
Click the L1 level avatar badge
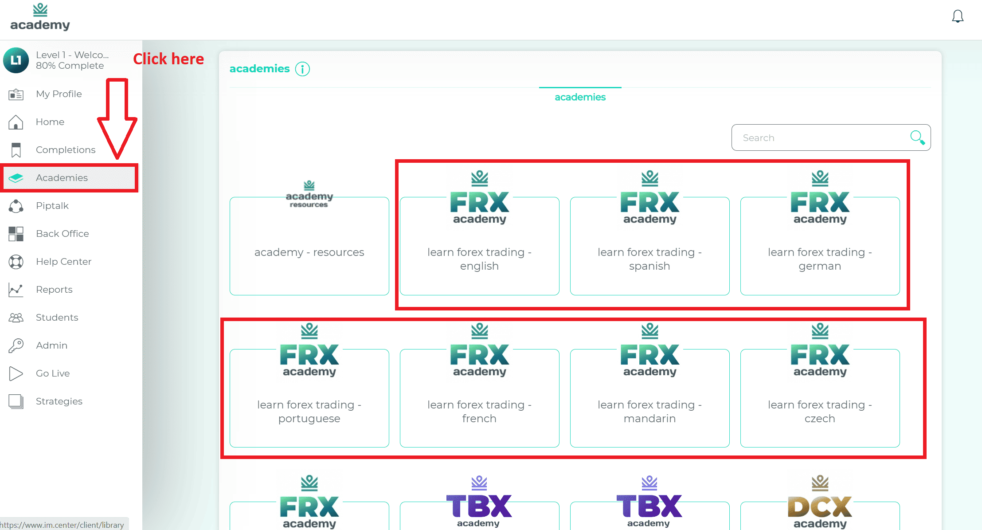tap(16, 60)
